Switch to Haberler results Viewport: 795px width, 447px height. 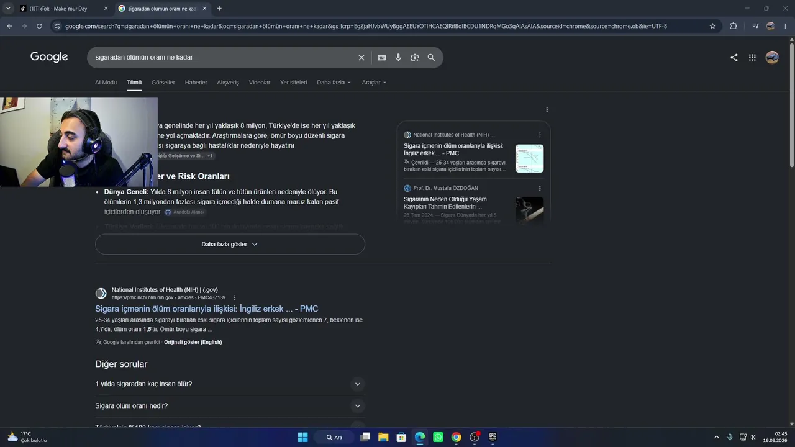click(196, 83)
